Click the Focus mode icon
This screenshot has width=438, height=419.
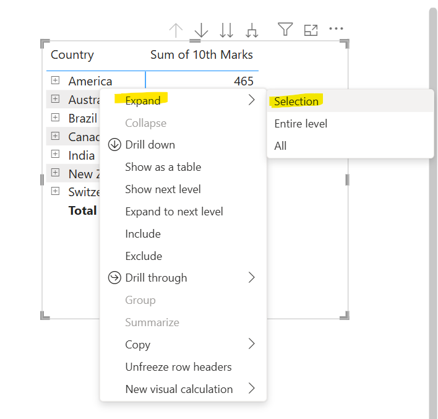point(311,29)
